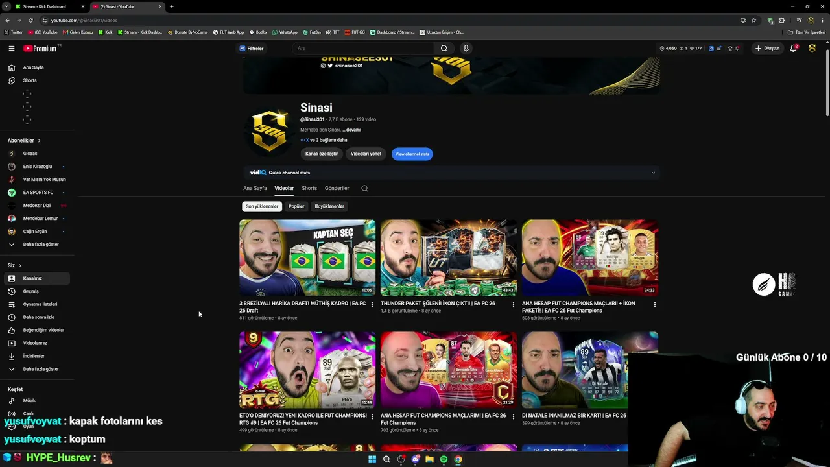Click the View channel stats button
This screenshot has width=830, height=467.
[x=412, y=154]
